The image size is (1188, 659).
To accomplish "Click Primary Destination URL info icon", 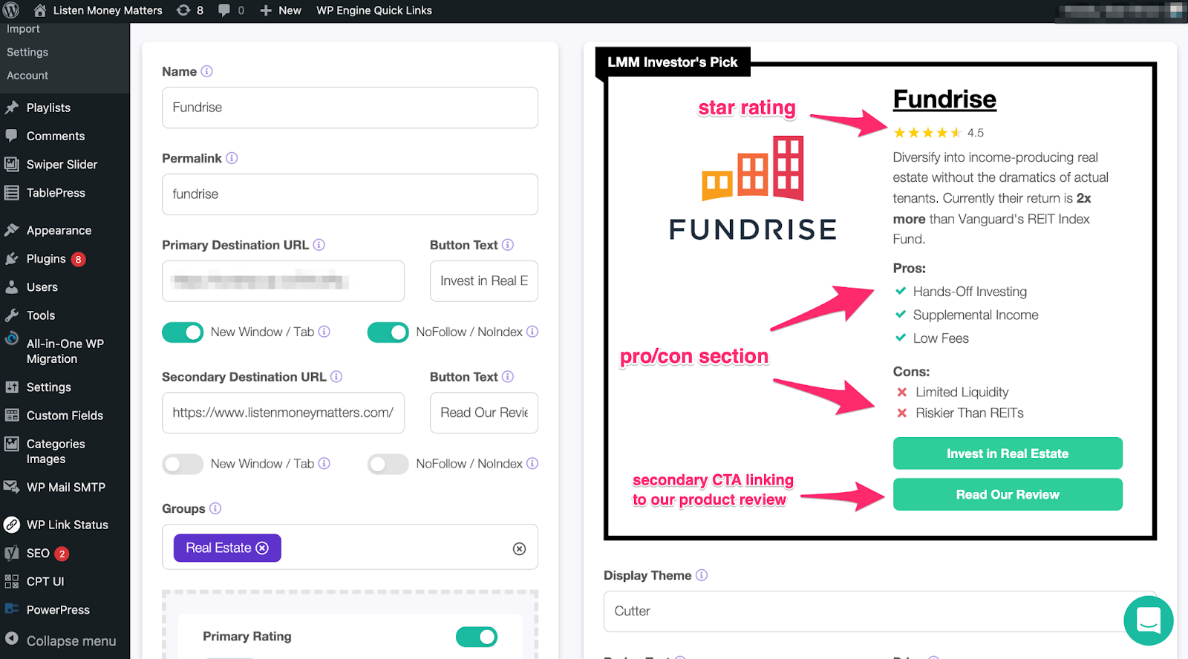I will pos(319,245).
